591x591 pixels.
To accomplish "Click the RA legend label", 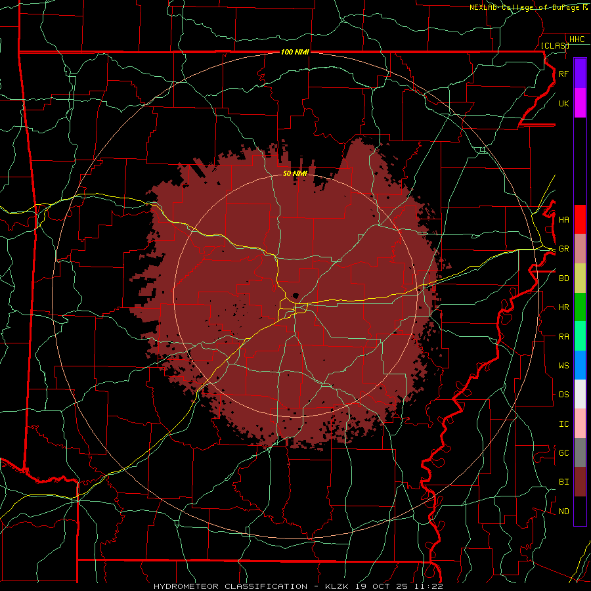I will (563, 337).
